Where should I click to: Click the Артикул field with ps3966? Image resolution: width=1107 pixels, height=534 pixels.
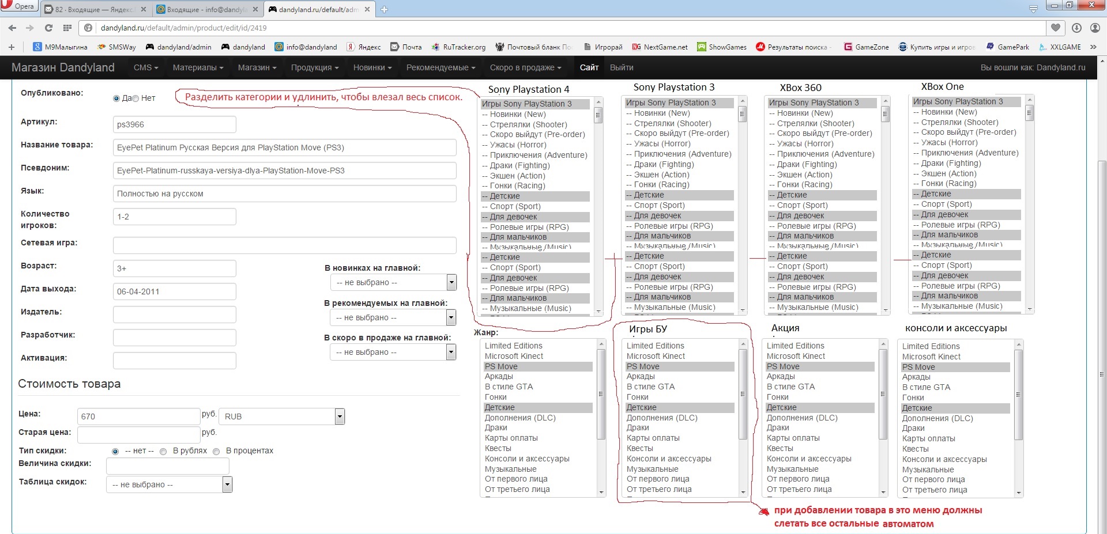click(x=175, y=124)
